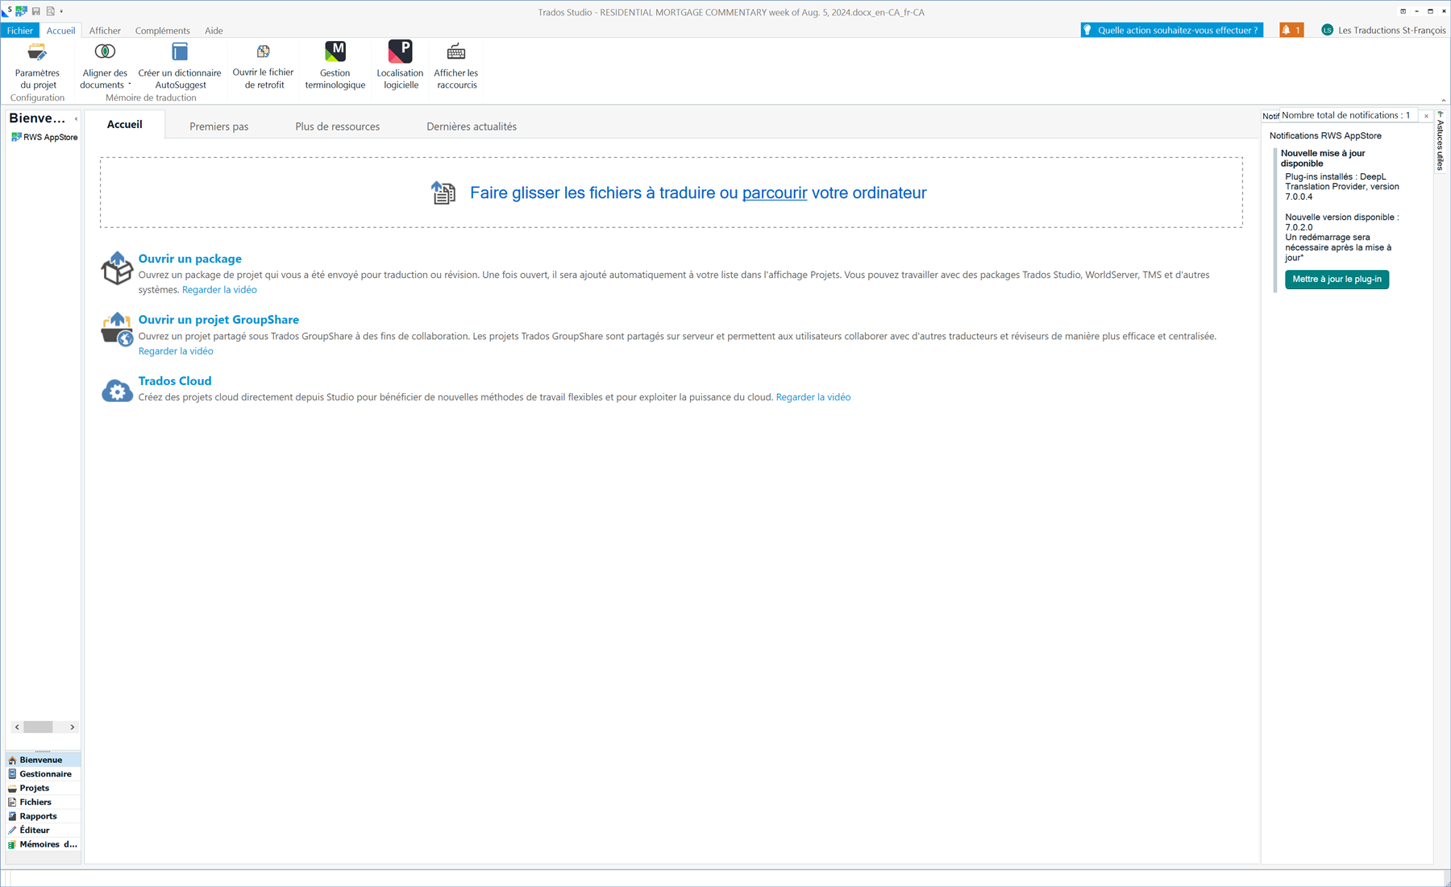Switch to the Premiers pas tab

(x=218, y=126)
